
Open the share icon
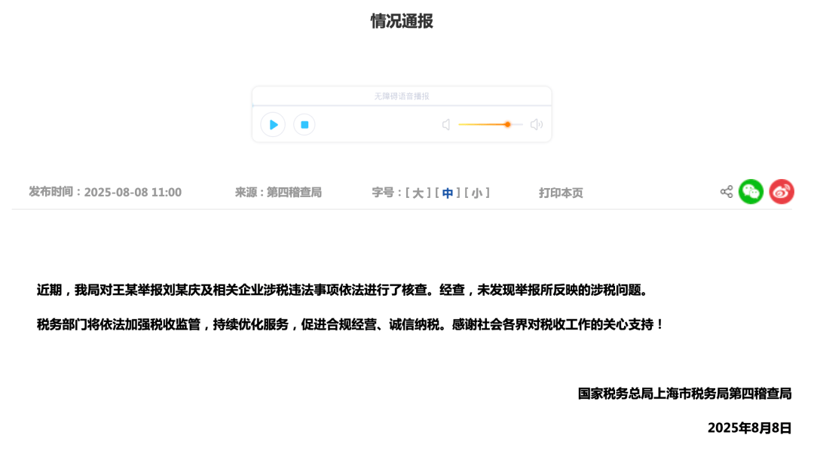(727, 192)
